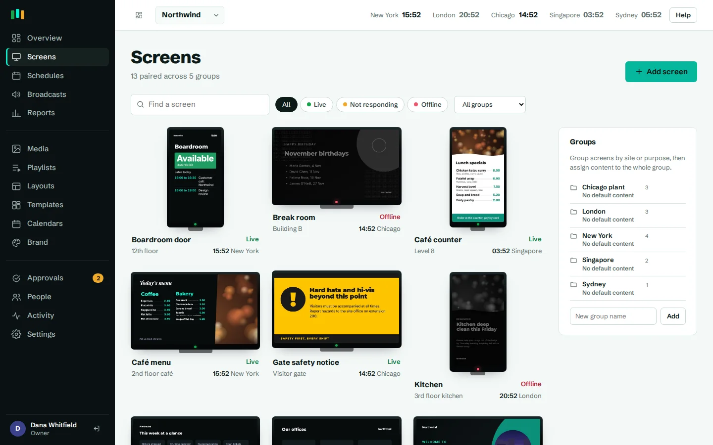Viewport: 713px width, 445px height.
Task: Open the Break room screen thumbnail
Action: point(337,166)
